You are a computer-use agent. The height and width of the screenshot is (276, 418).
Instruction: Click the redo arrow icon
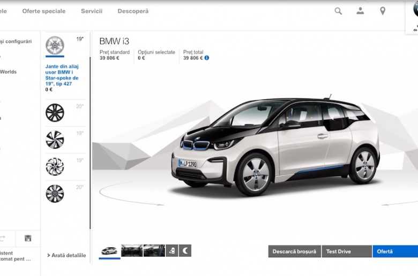(x=3, y=239)
